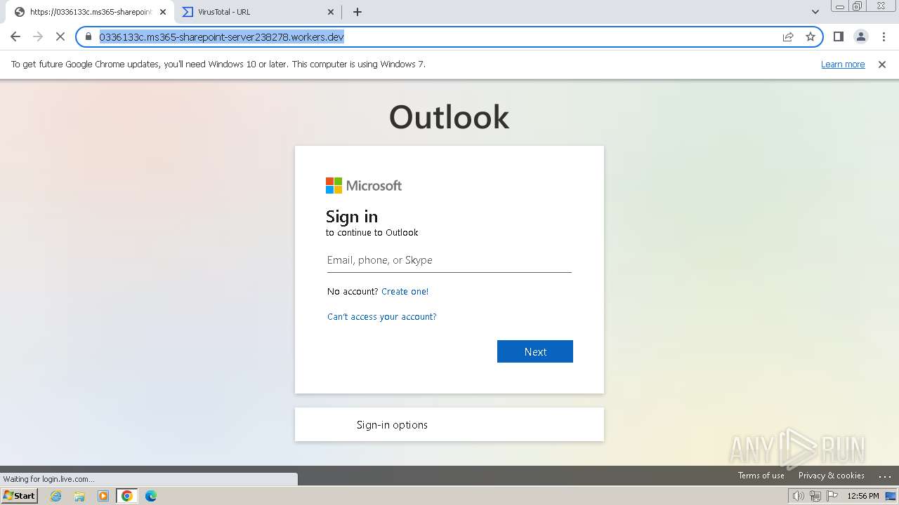
Task: Click the lock icon in address bar
Action: tap(88, 36)
